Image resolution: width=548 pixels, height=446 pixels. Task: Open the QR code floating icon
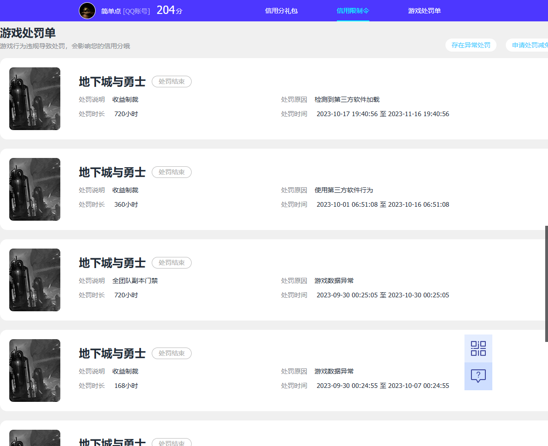[478, 348]
